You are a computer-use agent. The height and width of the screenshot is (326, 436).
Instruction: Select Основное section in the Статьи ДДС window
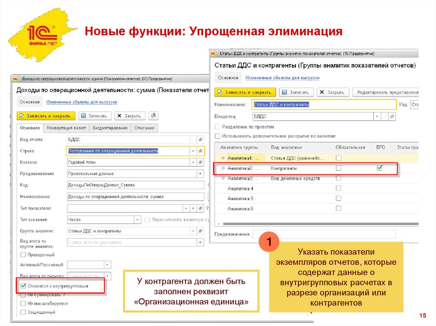(x=228, y=78)
